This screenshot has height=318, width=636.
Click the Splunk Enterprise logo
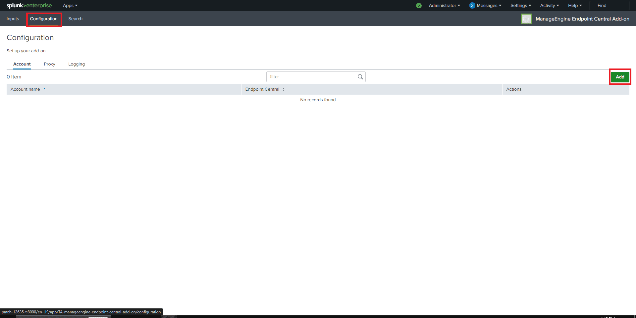pyautogui.click(x=29, y=6)
